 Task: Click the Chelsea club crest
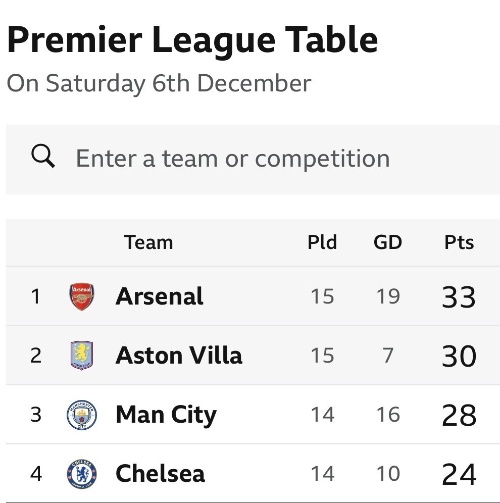[82, 474]
